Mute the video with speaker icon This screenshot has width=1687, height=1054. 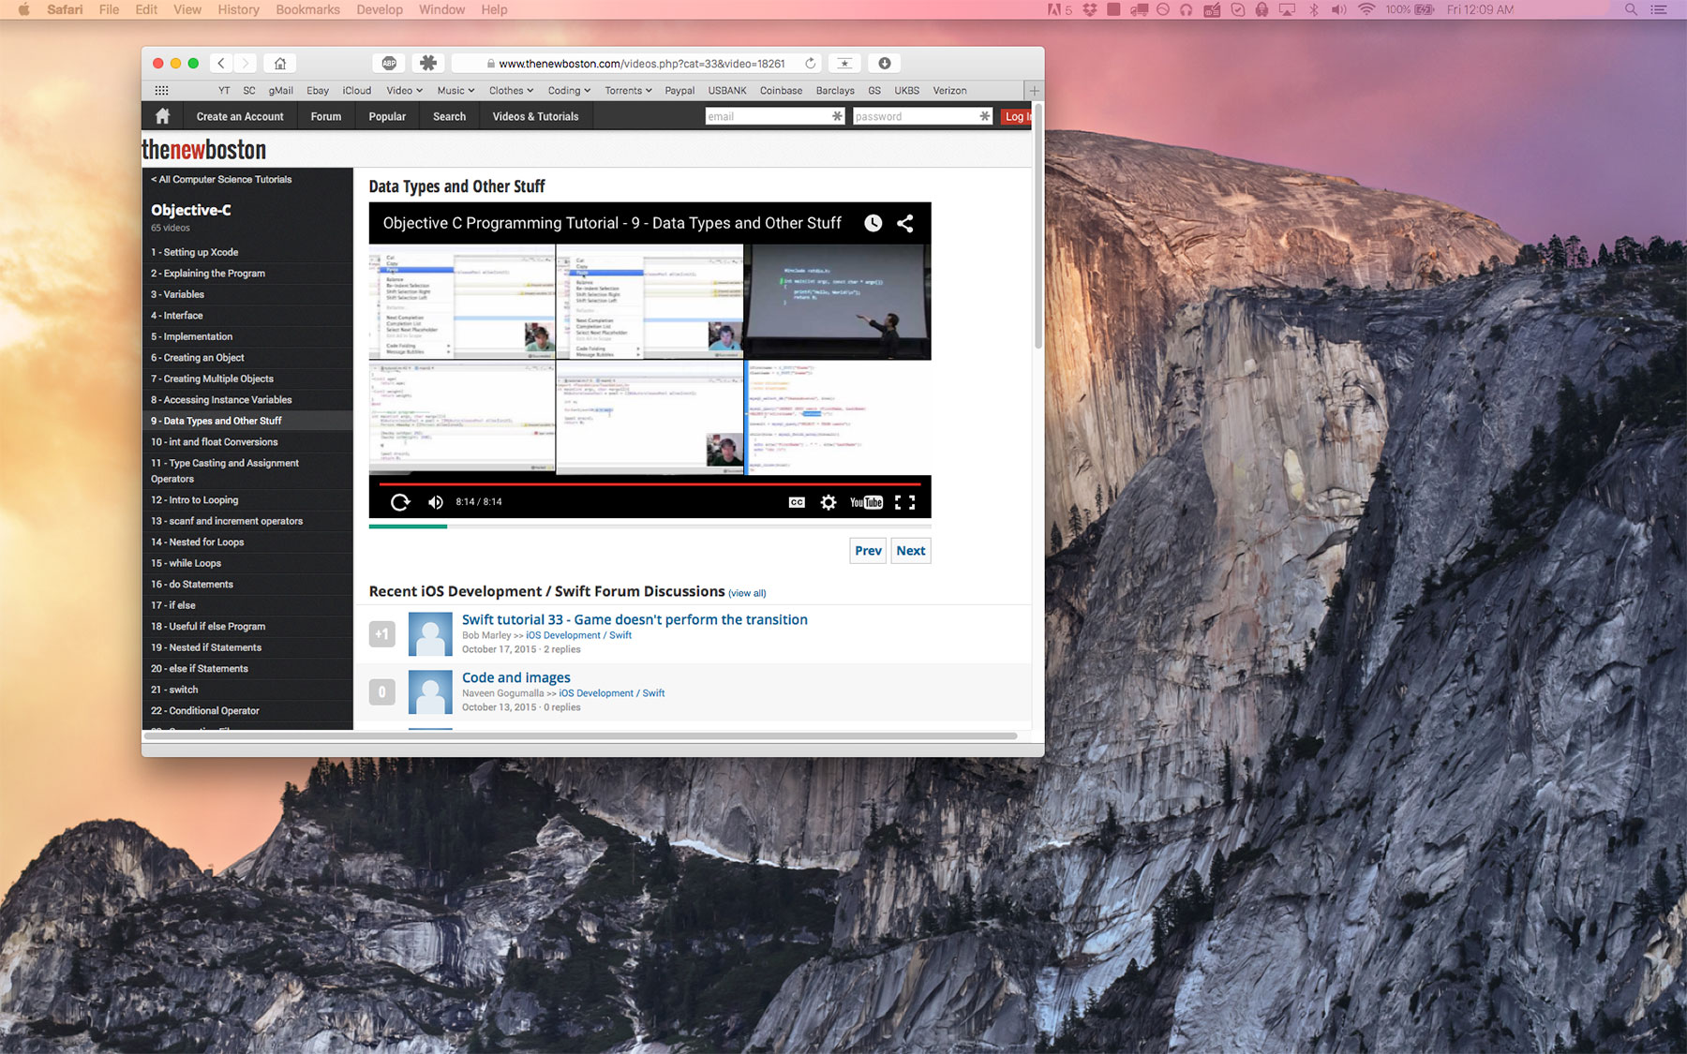pos(436,502)
